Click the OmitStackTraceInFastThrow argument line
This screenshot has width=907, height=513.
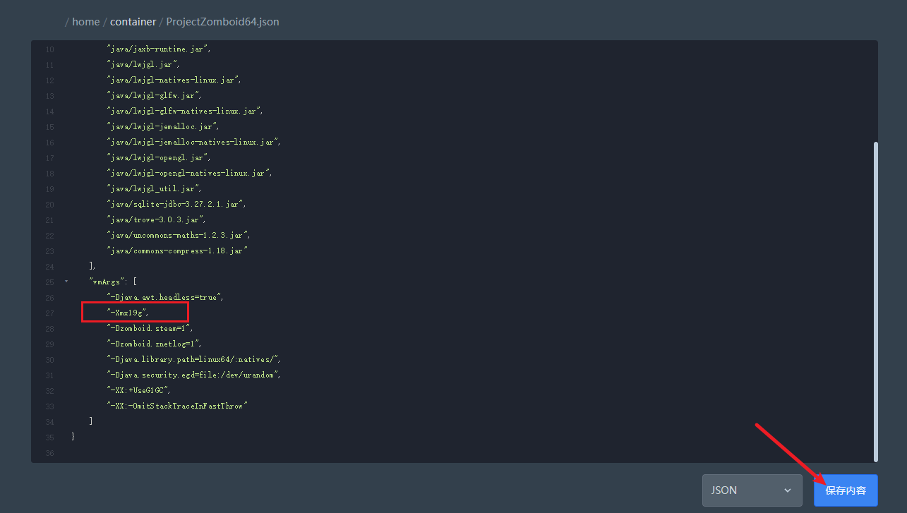(178, 406)
